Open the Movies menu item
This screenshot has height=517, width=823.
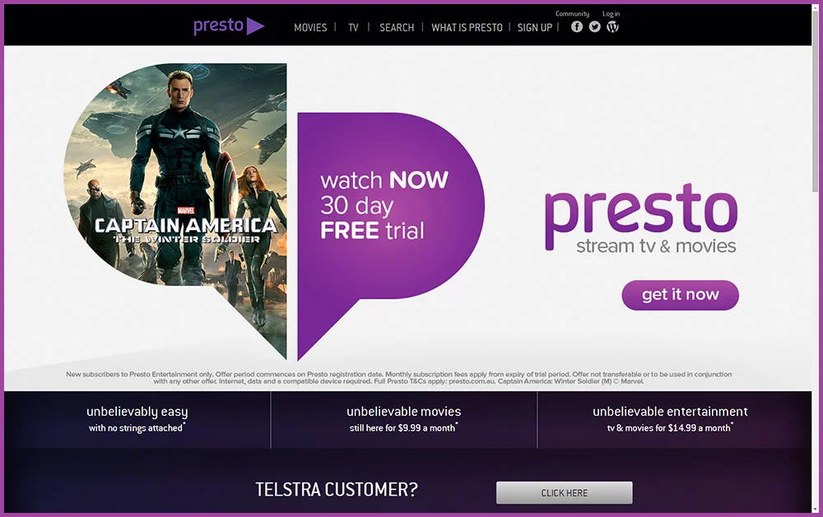[x=310, y=28]
